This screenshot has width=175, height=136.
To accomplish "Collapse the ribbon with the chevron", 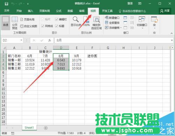I will coord(171,33).
